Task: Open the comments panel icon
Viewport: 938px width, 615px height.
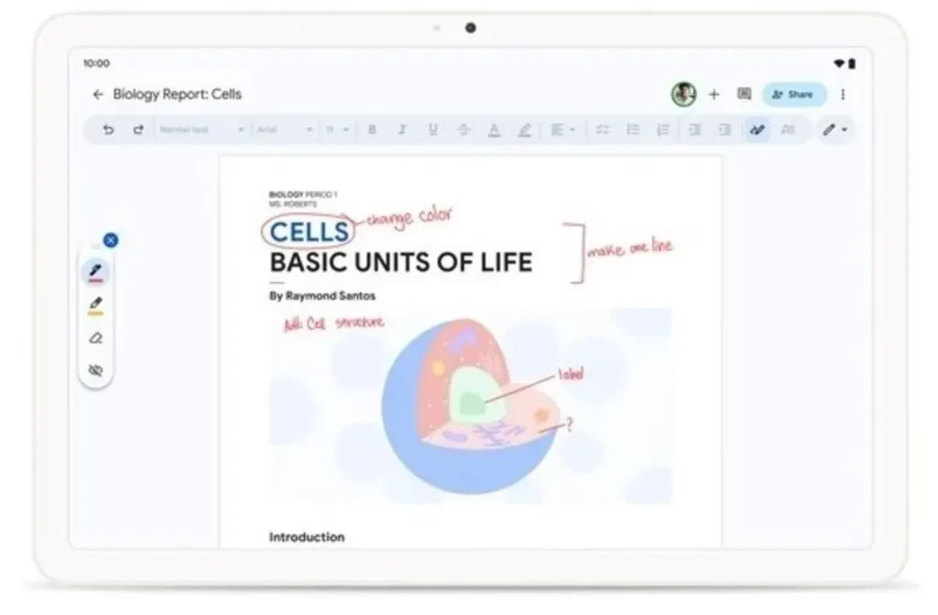Action: tap(744, 94)
